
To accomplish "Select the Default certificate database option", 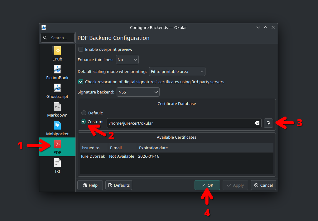I will click(84, 113).
